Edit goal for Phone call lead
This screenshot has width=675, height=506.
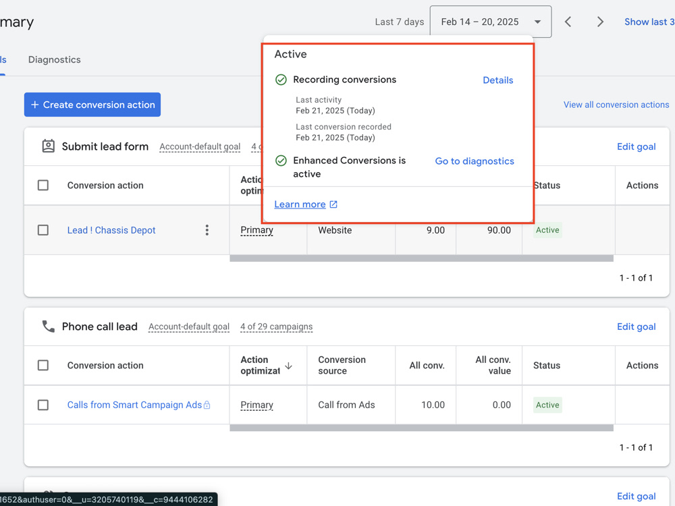coord(636,327)
